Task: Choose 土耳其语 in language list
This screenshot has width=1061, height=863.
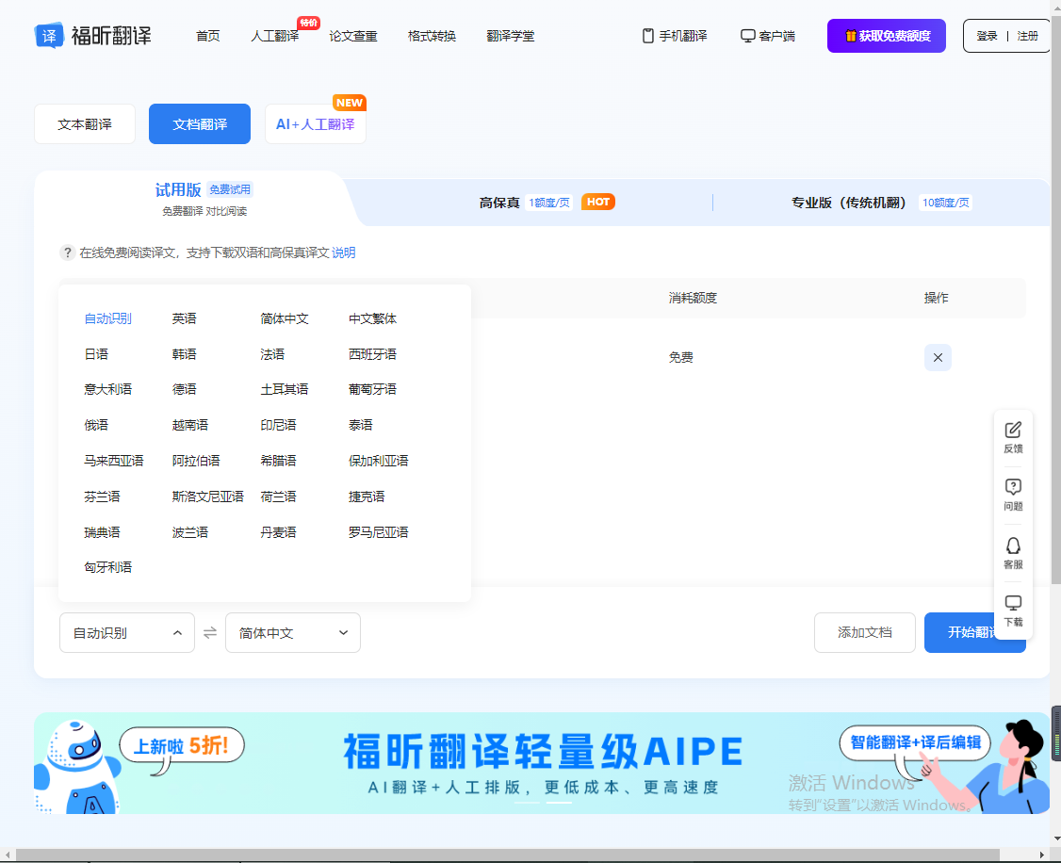Action: (285, 389)
